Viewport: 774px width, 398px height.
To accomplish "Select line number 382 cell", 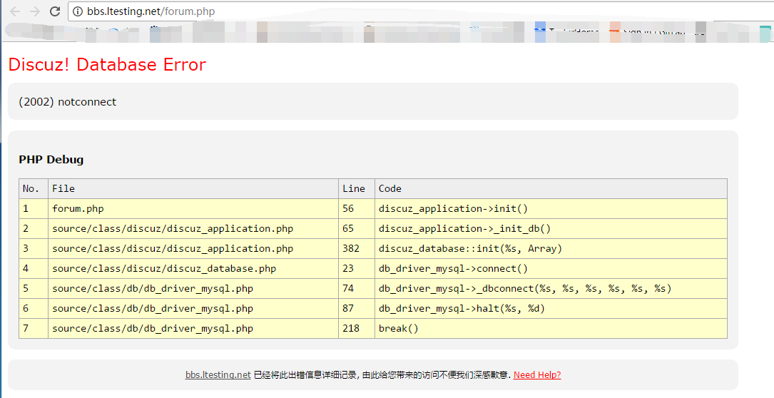I will tap(357, 248).
